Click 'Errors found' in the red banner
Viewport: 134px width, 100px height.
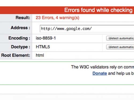[x=80, y=10]
